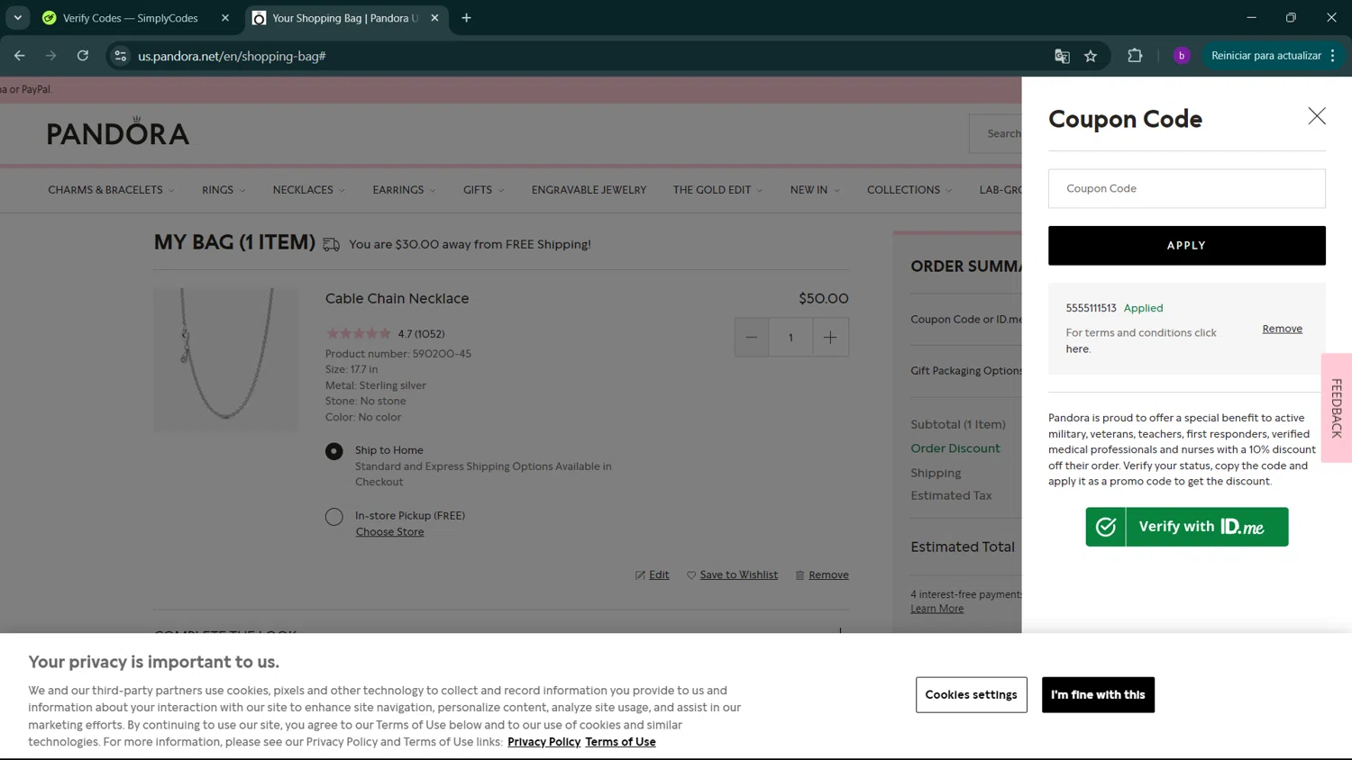Open browser Extensions menu
This screenshot has width=1352, height=760.
(x=1135, y=56)
